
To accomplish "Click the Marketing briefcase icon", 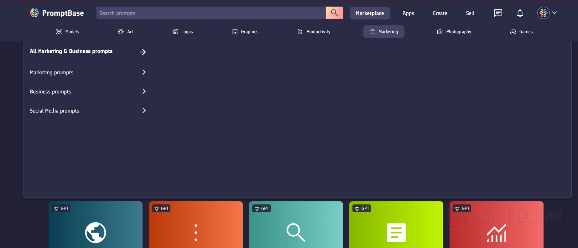I will (x=372, y=32).
